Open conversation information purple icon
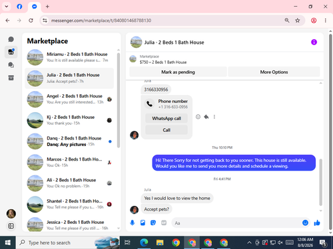This screenshot has height=249, width=333. [314, 42]
